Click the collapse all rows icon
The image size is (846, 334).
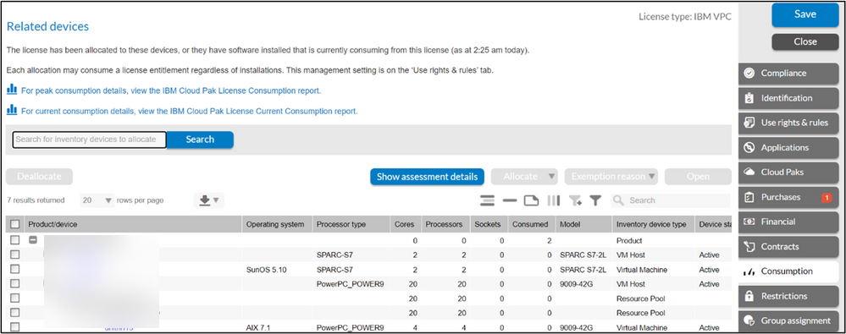coord(510,200)
